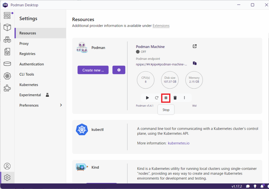Open the Proxy settings page
The height and width of the screenshot is (189, 269).
(24, 44)
